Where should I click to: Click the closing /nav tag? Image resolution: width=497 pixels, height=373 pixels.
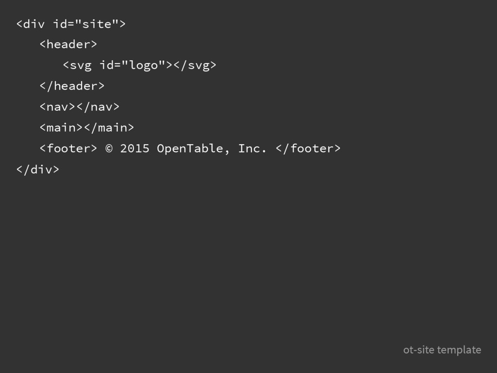point(98,107)
